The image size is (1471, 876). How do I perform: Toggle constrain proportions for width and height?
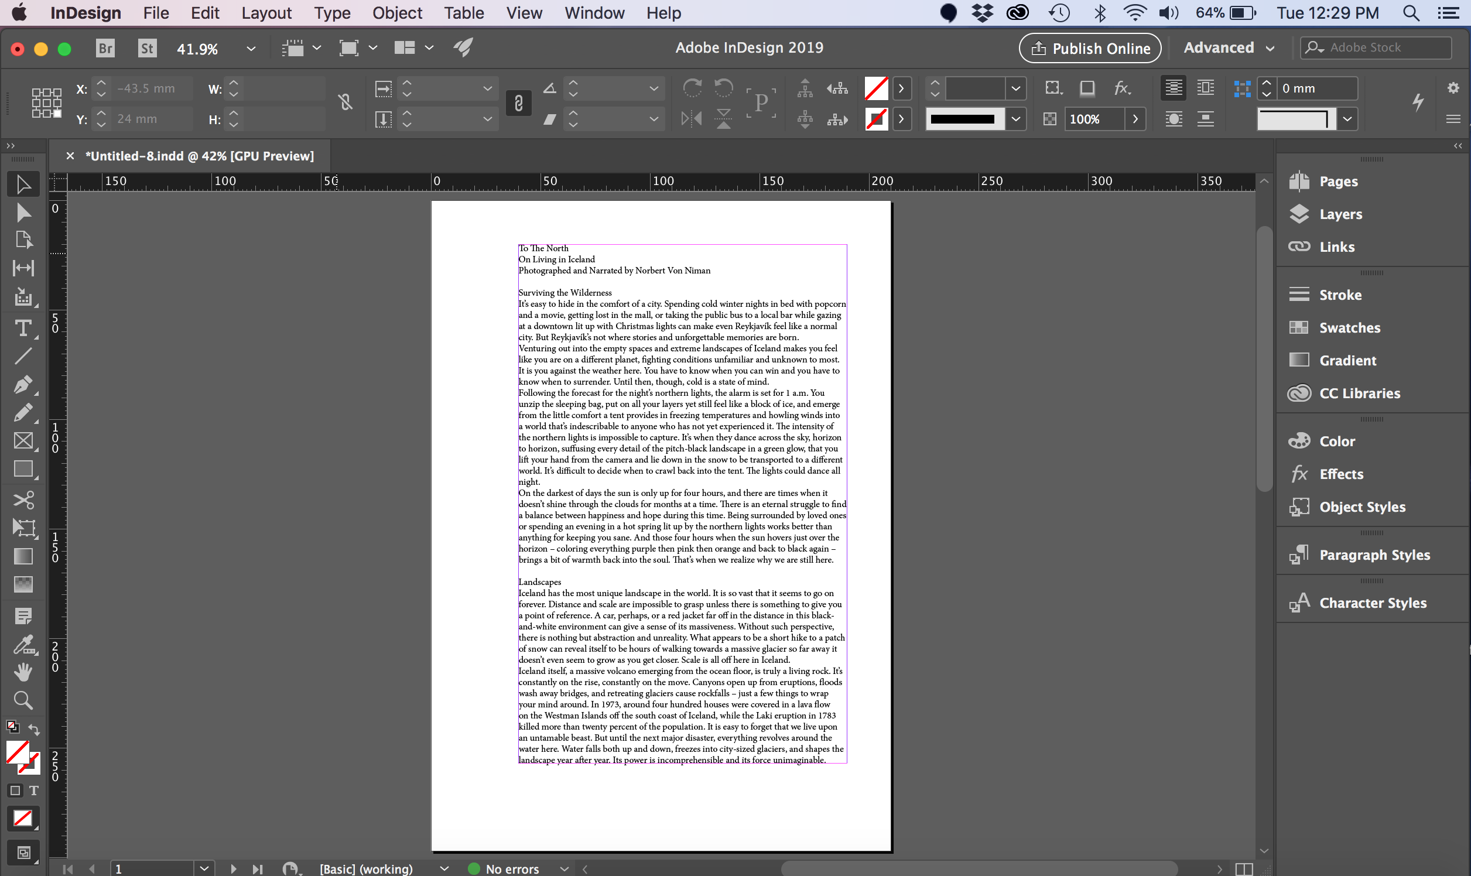point(345,102)
